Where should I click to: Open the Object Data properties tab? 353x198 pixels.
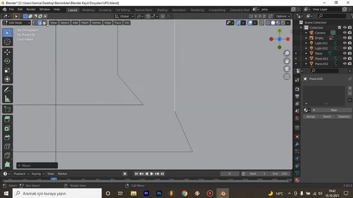(297, 173)
